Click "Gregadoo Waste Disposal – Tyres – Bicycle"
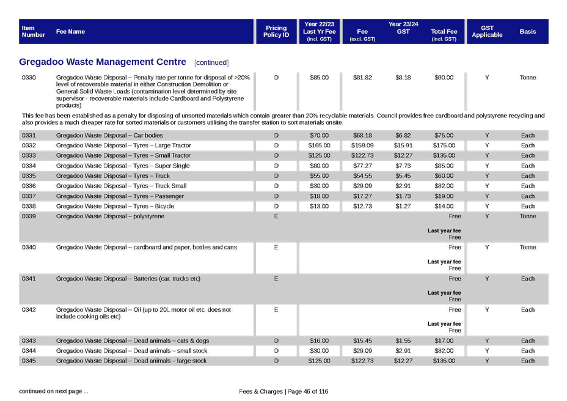This screenshot has height=401, width=567. point(115,206)
